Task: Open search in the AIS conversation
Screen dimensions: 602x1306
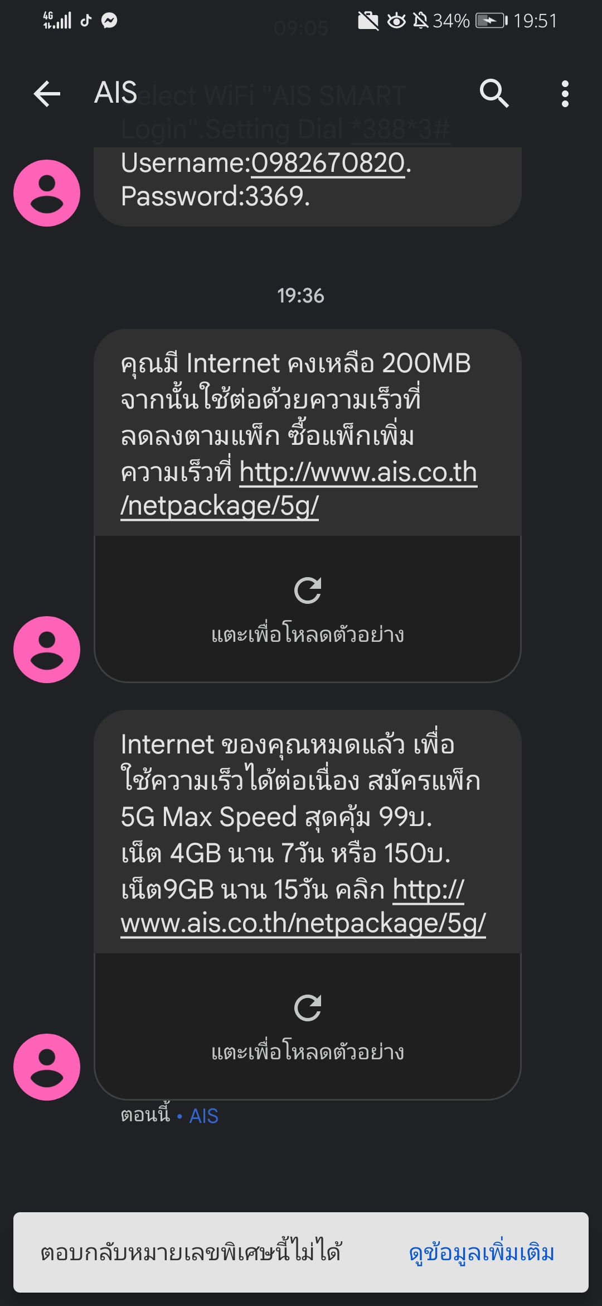Action: (x=494, y=93)
